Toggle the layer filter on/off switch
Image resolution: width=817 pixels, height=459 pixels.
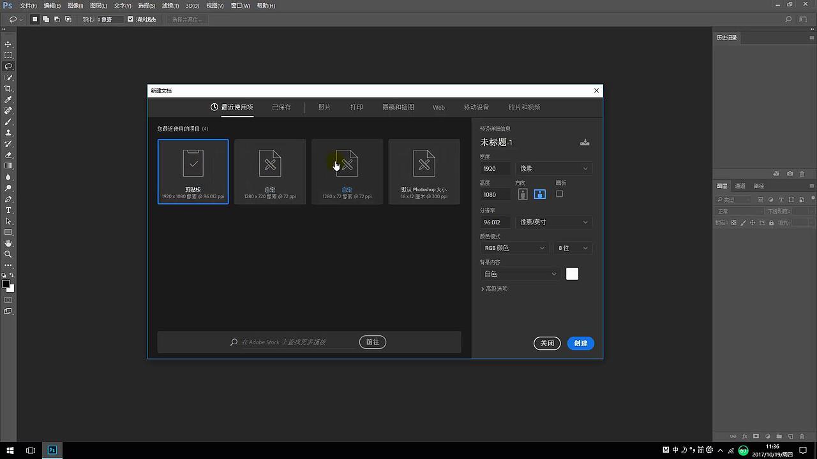click(x=813, y=200)
